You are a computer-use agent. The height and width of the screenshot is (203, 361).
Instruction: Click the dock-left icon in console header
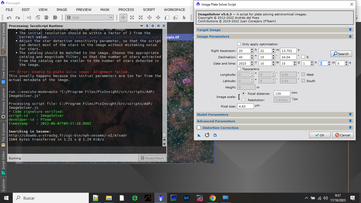[x=158, y=26]
